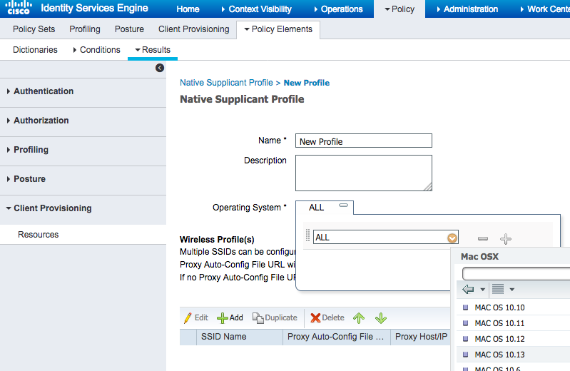This screenshot has width=570, height=371.
Task: Open the Context Visibility menu
Action: pyautogui.click(x=256, y=9)
